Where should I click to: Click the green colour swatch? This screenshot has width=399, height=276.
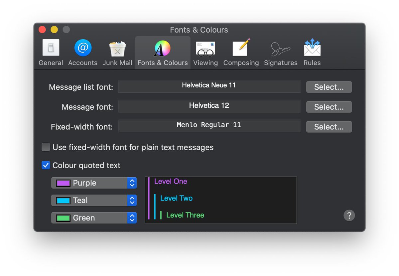tap(63, 218)
